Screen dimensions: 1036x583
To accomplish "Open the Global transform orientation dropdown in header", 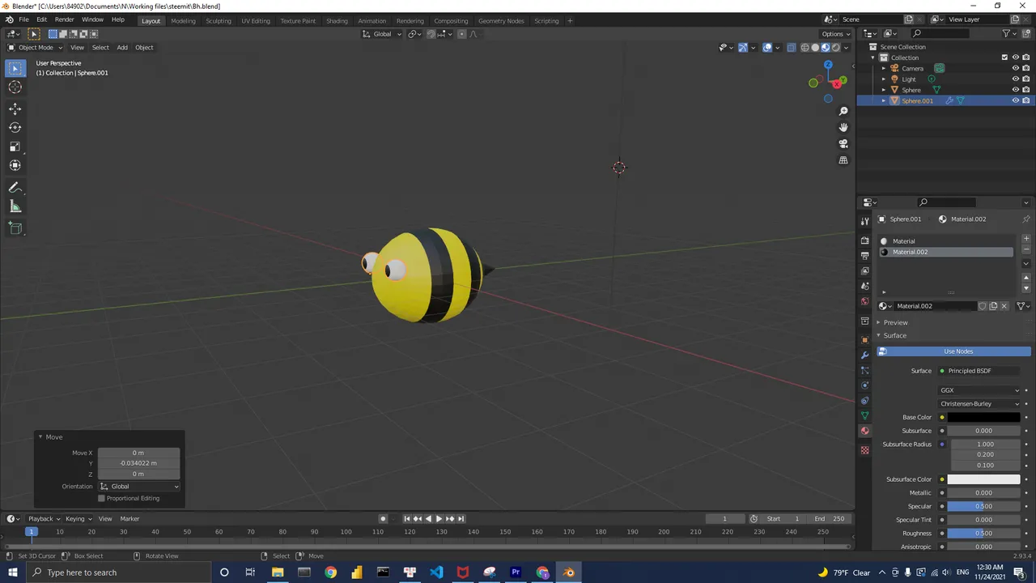I will coord(381,34).
